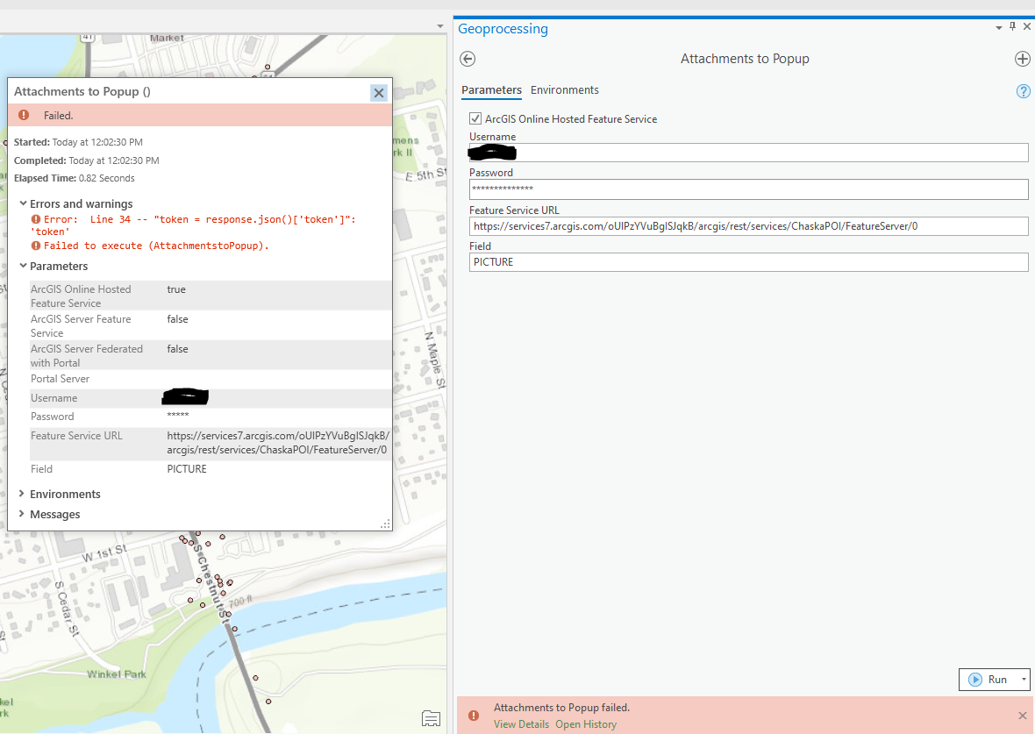The height and width of the screenshot is (734, 1035).
Task: Click the Failed error icon in the dialog
Action: click(x=22, y=115)
